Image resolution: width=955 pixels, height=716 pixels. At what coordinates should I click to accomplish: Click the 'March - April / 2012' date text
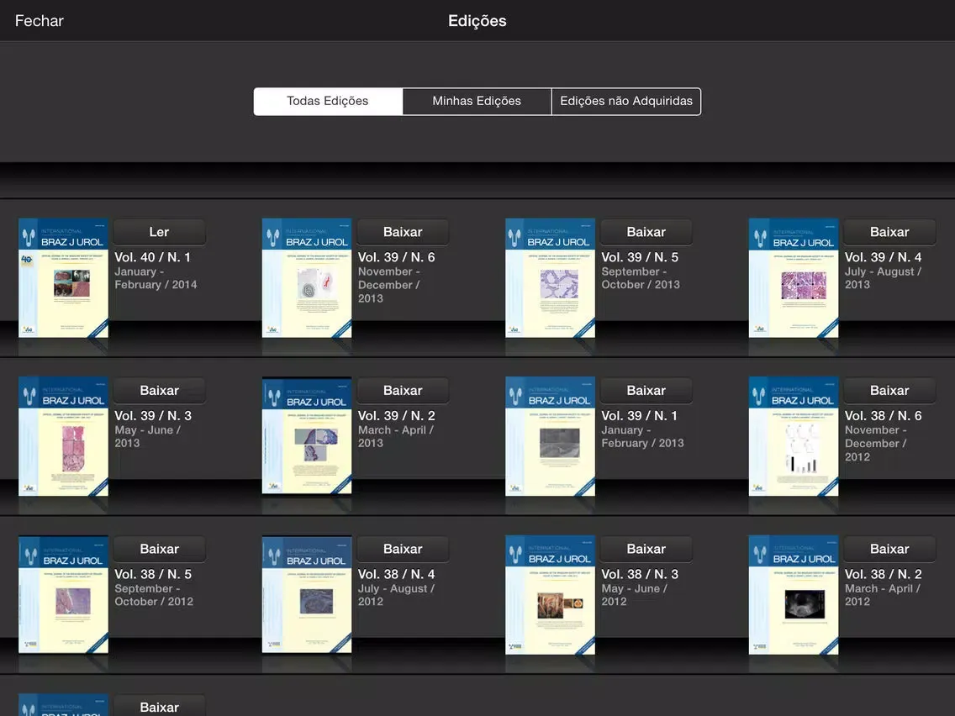pos(883,595)
